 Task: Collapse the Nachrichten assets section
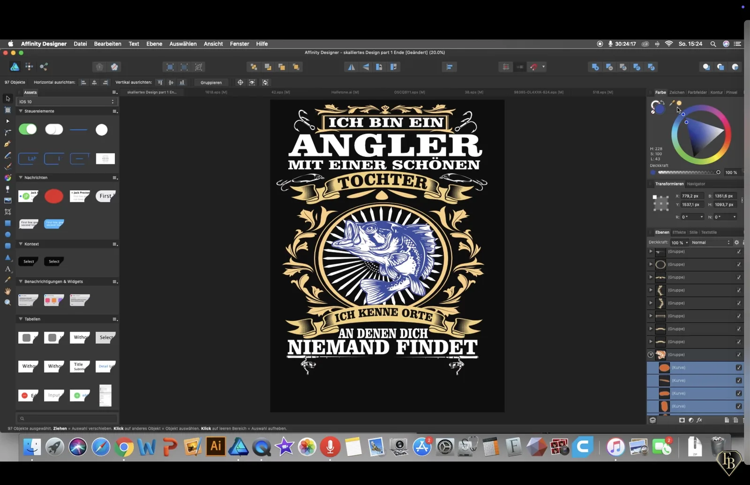pyautogui.click(x=21, y=178)
